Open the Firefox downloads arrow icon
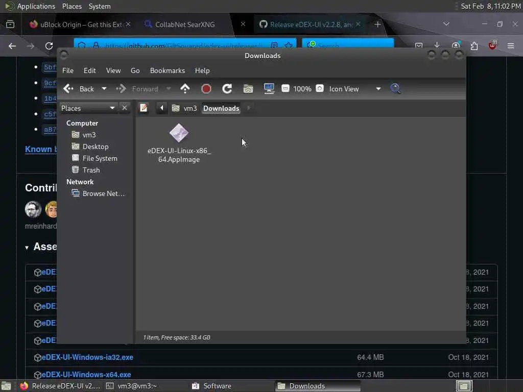523x392 pixels. click(437, 45)
